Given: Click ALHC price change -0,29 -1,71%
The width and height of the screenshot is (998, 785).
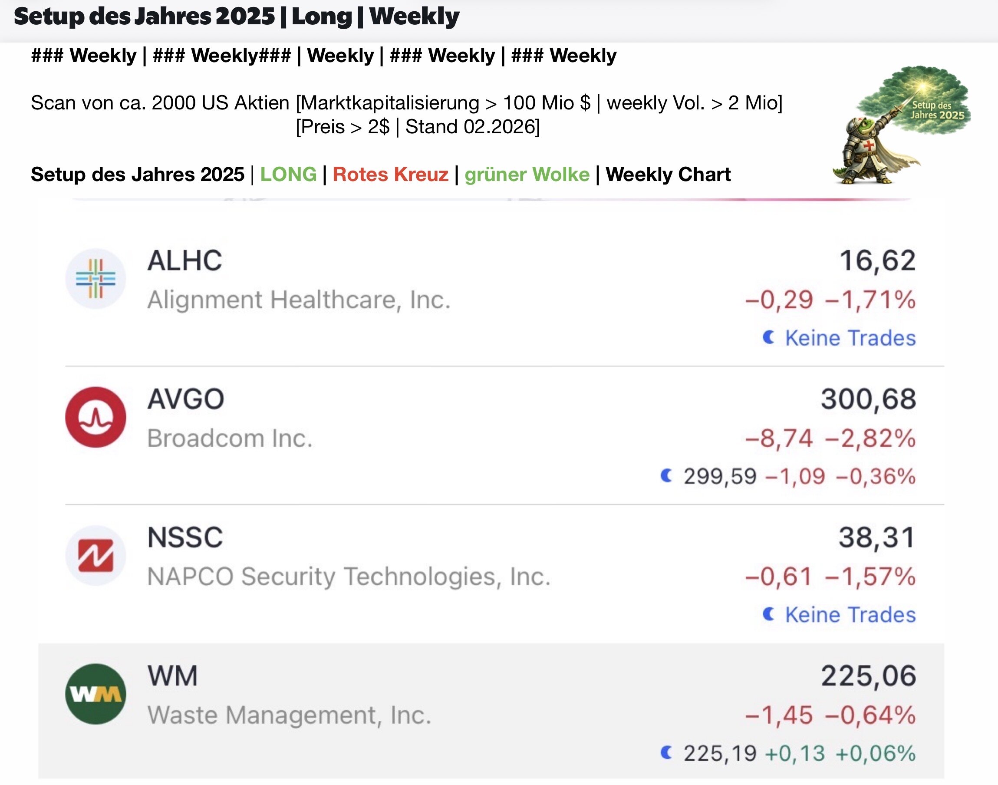Looking at the screenshot, I should pyautogui.click(x=830, y=300).
